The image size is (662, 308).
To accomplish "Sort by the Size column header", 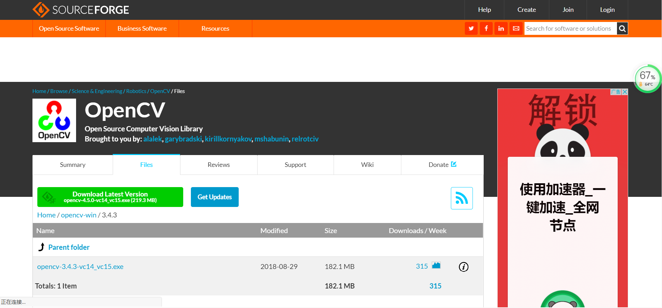I will coord(331,231).
